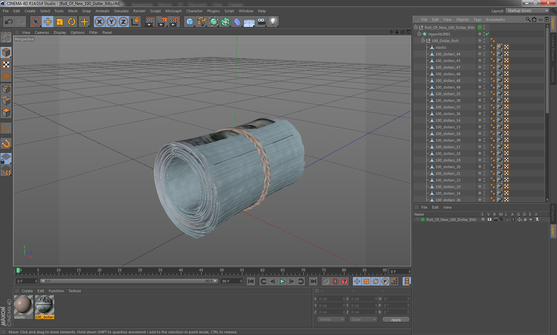Toggle layer view eye icon
The image size is (557, 335).
click(x=489, y=219)
